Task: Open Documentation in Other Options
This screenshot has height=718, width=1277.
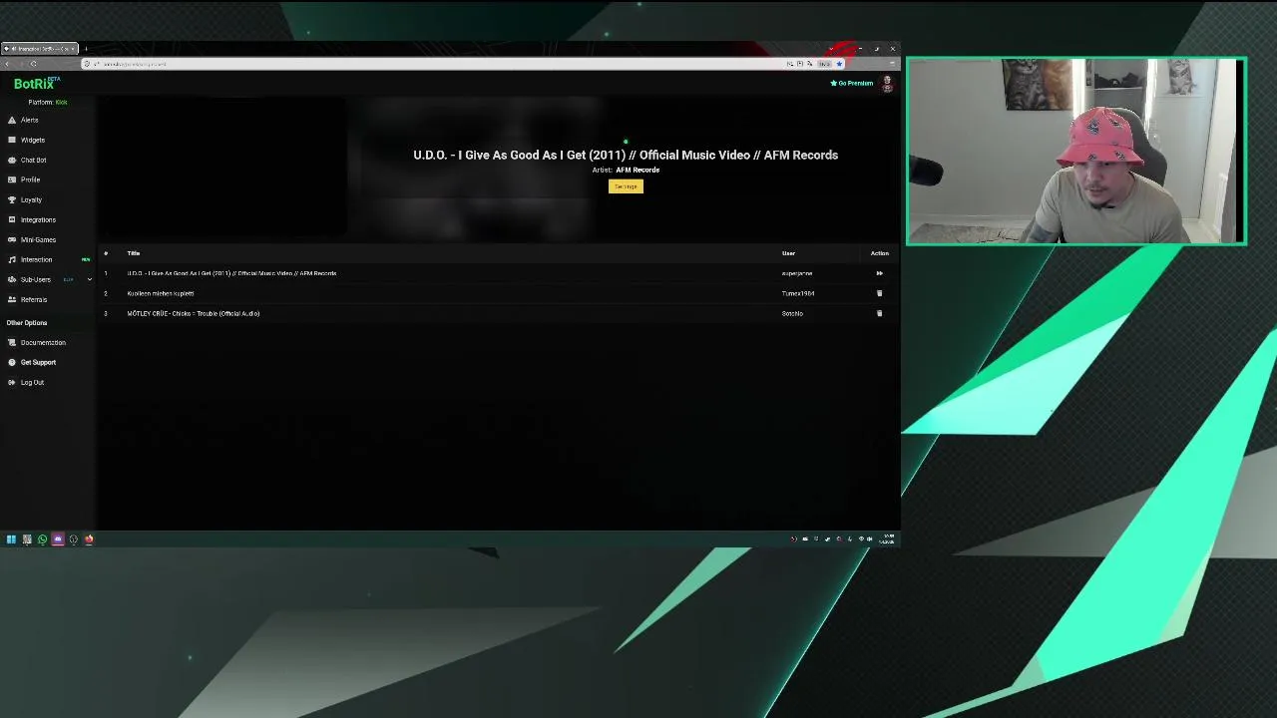Action: click(x=43, y=342)
